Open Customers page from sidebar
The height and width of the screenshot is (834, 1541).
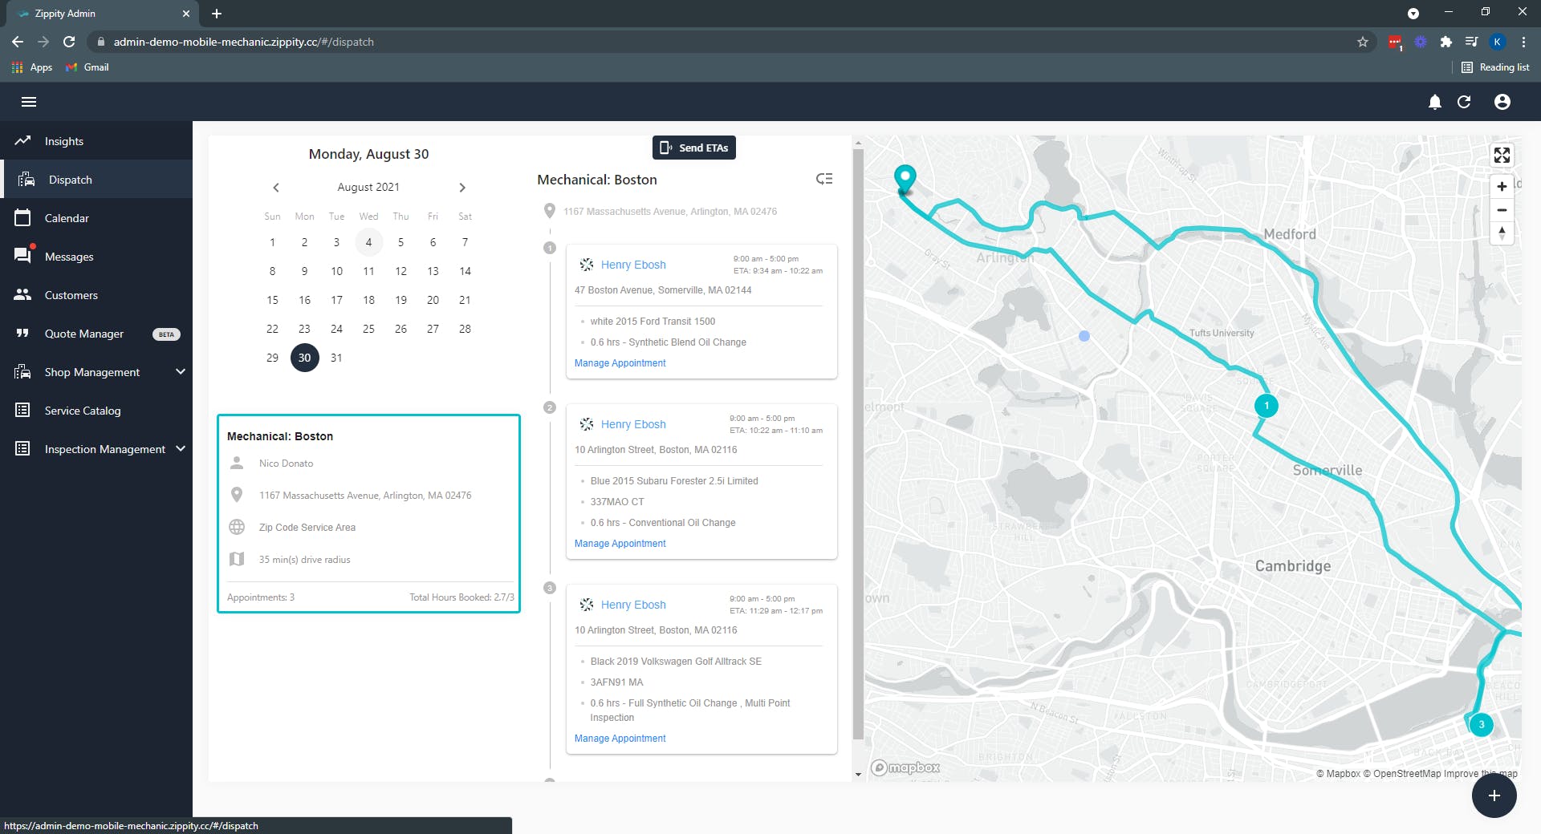(96, 295)
